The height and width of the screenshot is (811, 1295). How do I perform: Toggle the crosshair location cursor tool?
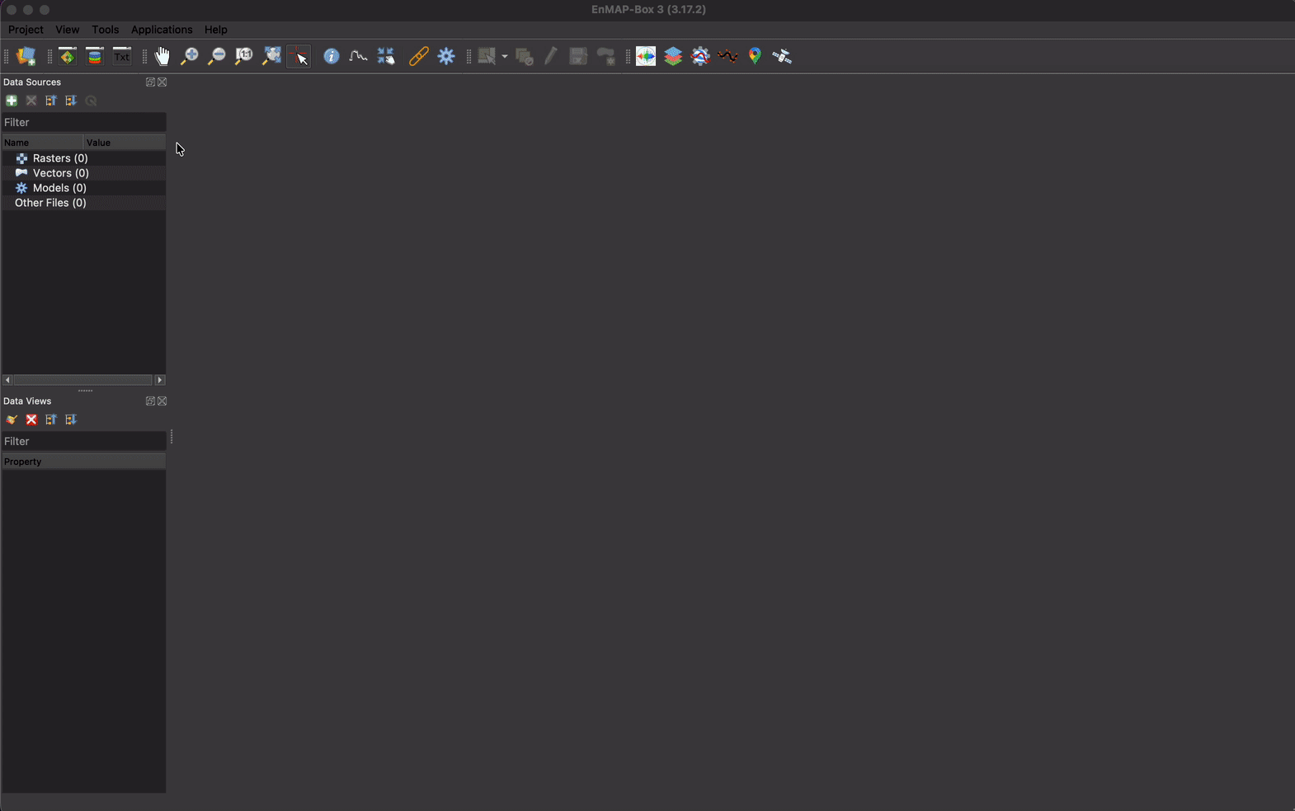pyautogui.click(x=299, y=56)
